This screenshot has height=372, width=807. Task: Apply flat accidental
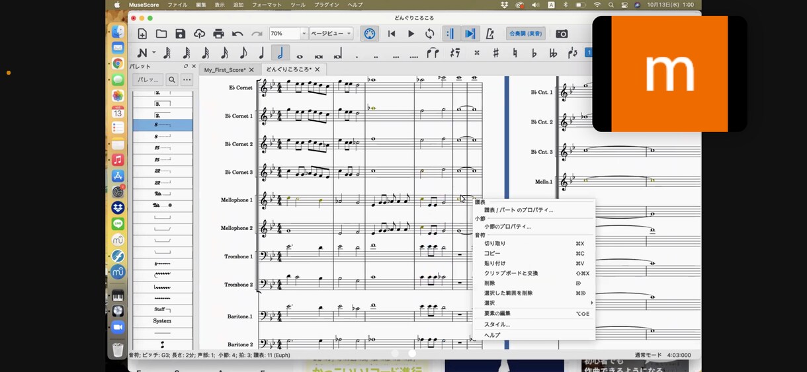tap(534, 53)
